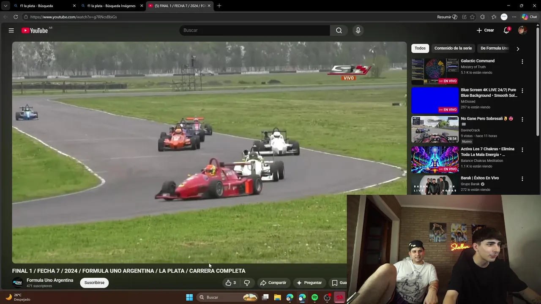
Task: Click the YouTube search magnifier button
Action: (x=339, y=30)
